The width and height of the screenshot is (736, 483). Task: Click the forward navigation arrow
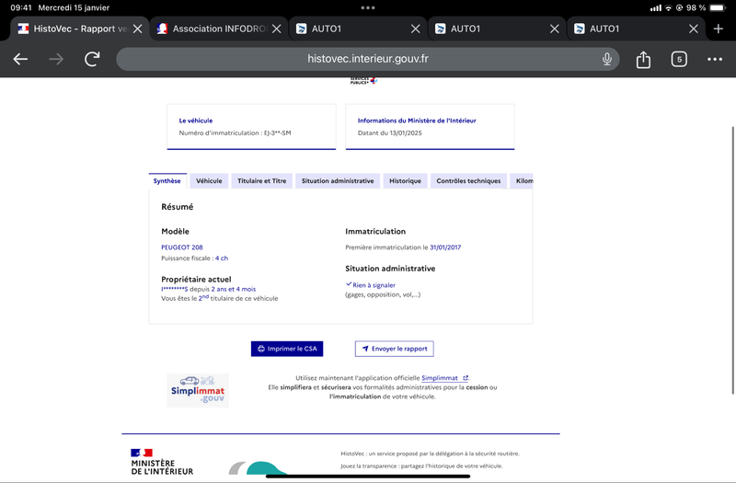point(56,59)
